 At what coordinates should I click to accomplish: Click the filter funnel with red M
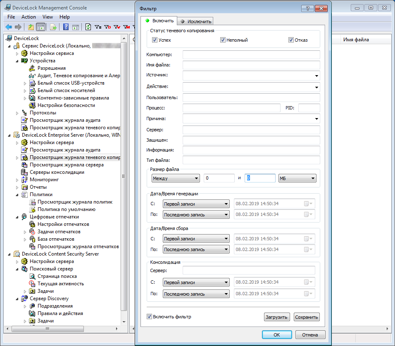[126, 27]
